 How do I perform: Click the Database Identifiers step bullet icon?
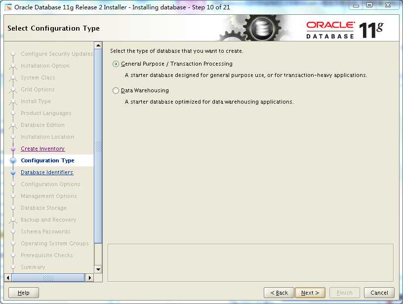pyautogui.click(x=13, y=173)
